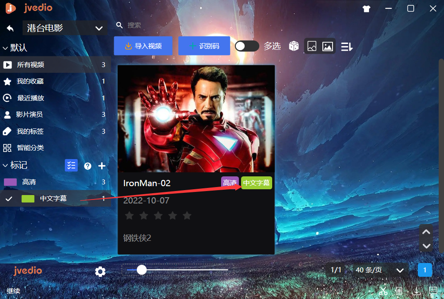
Task: Open the IronMan-02 poster thumbnail
Action: 196,119
